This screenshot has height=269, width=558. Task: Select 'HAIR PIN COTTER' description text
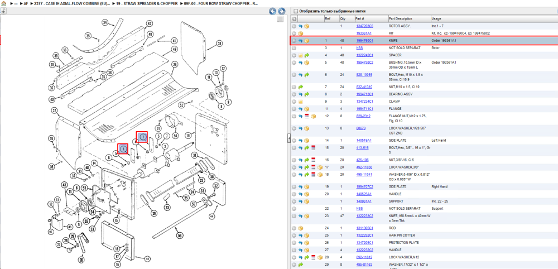(x=401, y=235)
